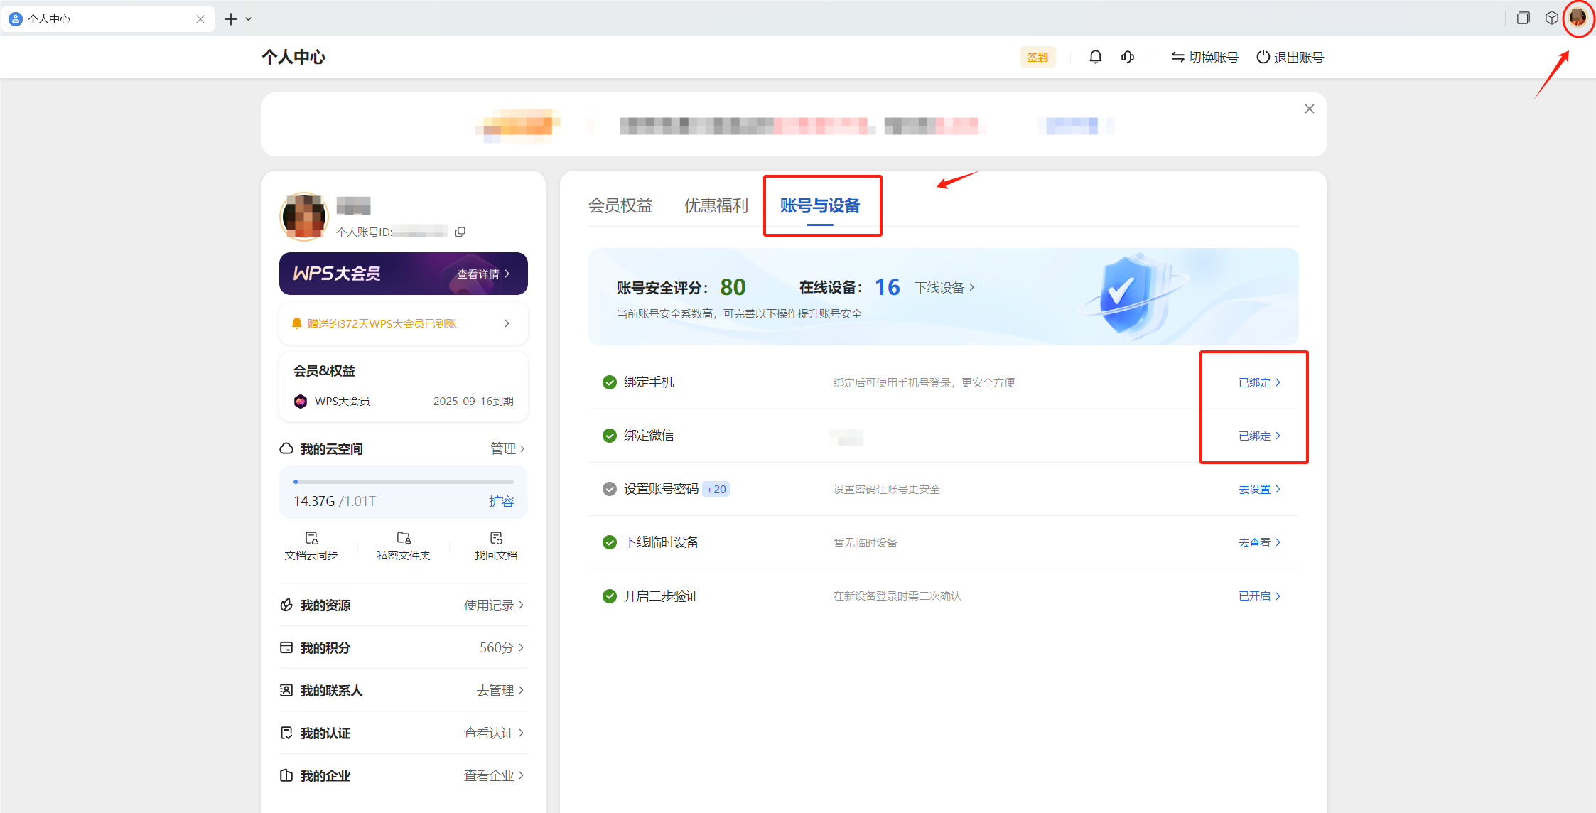The image size is (1596, 813).
Task: Open 去管理 for 我的联系人
Action: coord(500,690)
